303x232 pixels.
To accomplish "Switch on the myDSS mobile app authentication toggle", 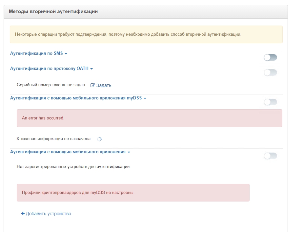I will [x=270, y=102].
